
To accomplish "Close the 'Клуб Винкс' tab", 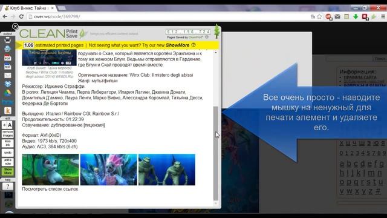I will pyautogui.click(x=53, y=8).
